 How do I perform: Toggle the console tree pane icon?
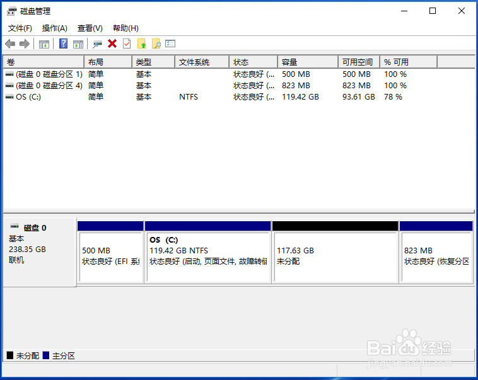(44, 44)
